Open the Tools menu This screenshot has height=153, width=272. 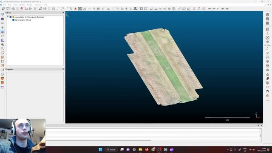15,5
